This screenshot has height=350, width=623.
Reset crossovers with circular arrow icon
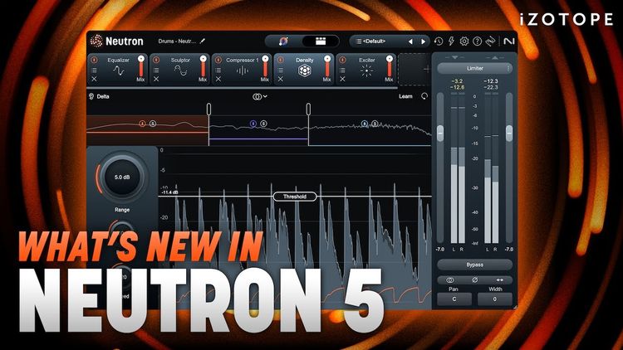424,96
